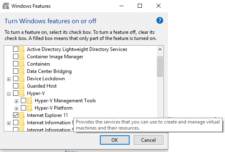Click the Cancel button

coord(148,140)
